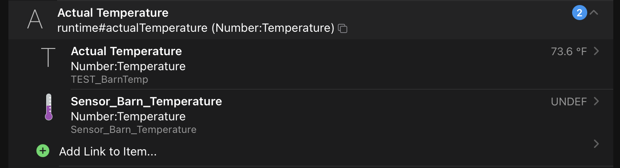Viewport: 620px width, 168px height.
Task: Click Number:Temperature under Sensor_Barn_Temperature title
Action: (128, 116)
